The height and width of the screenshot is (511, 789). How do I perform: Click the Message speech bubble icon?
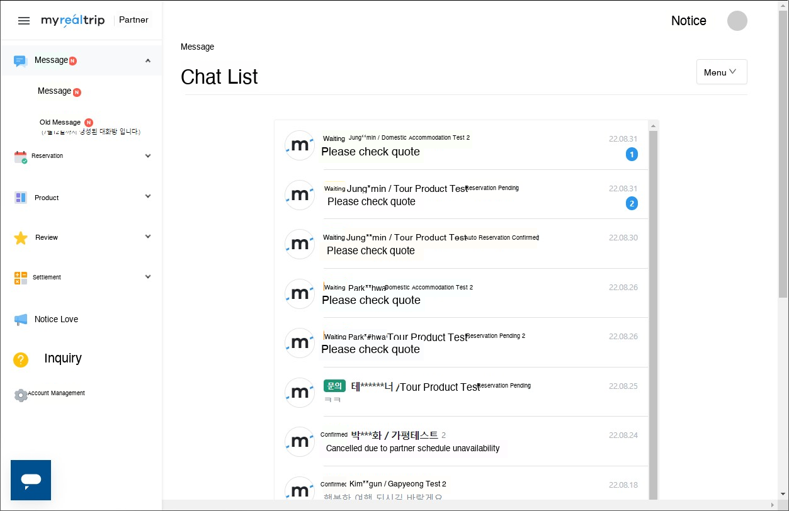pyautogui.click(x=21, y=61)
